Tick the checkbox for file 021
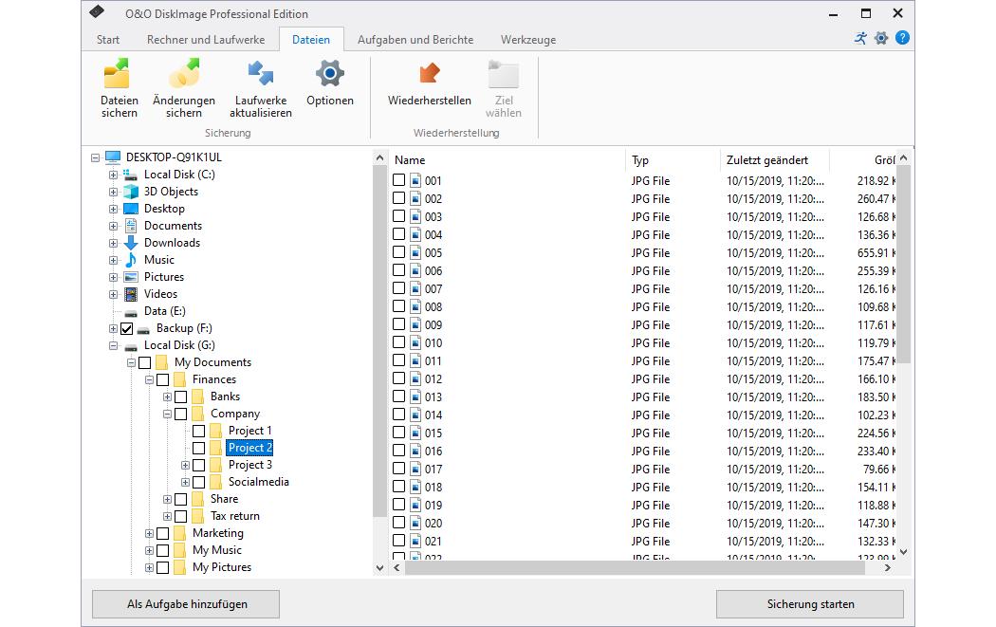 tap(398, 541)
